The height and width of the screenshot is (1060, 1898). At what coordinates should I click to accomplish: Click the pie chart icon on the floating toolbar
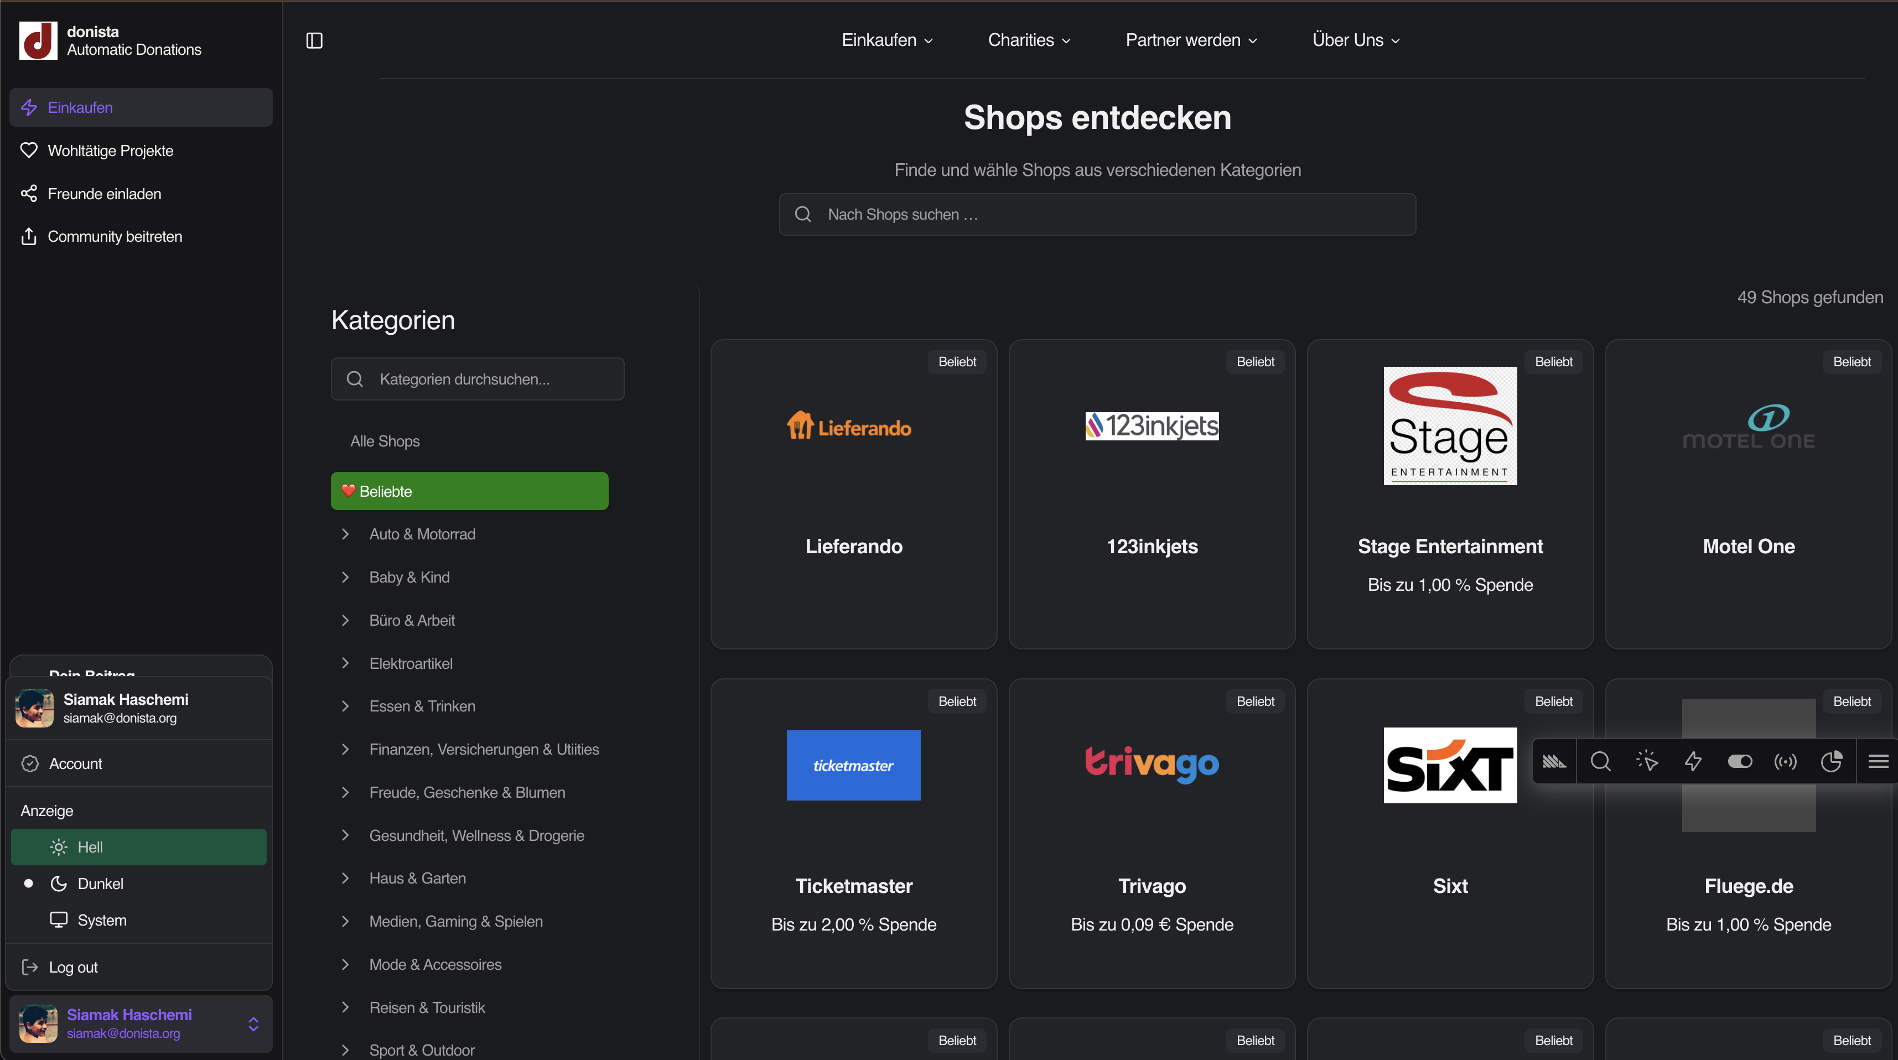(1832, 761)
